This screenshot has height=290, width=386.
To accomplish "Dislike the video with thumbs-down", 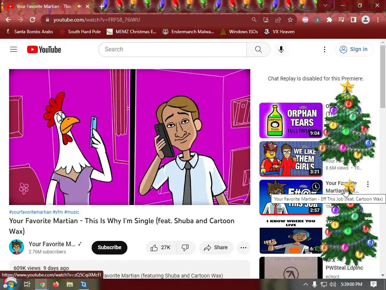I will [185, 248].
